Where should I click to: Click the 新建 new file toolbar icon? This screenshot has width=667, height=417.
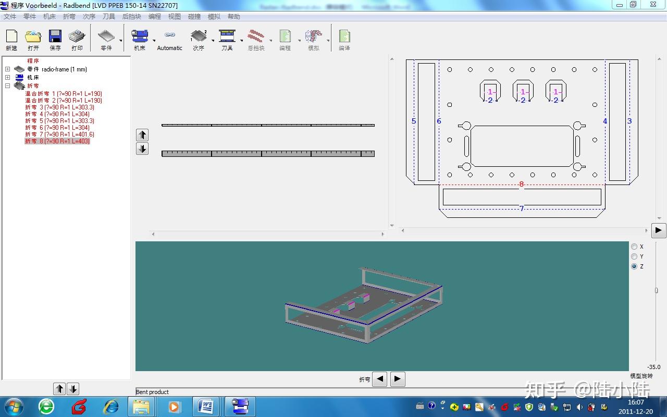[11, 40]
